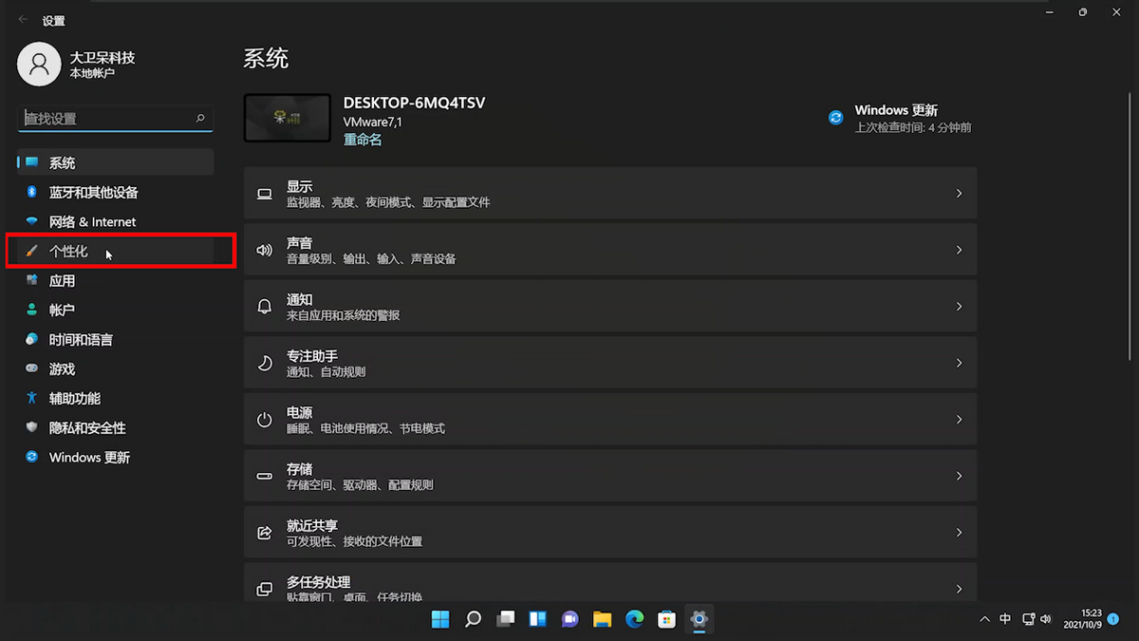Expand the Focus assist row chevron
Viewport: 1139px width, 641px height.
[x=959, y=363]
